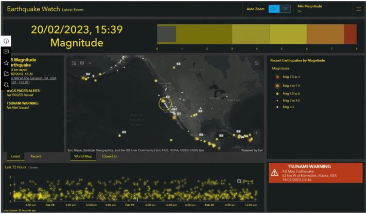
Task: Zoom in the map with plus icon
Action: click(256, 133)
